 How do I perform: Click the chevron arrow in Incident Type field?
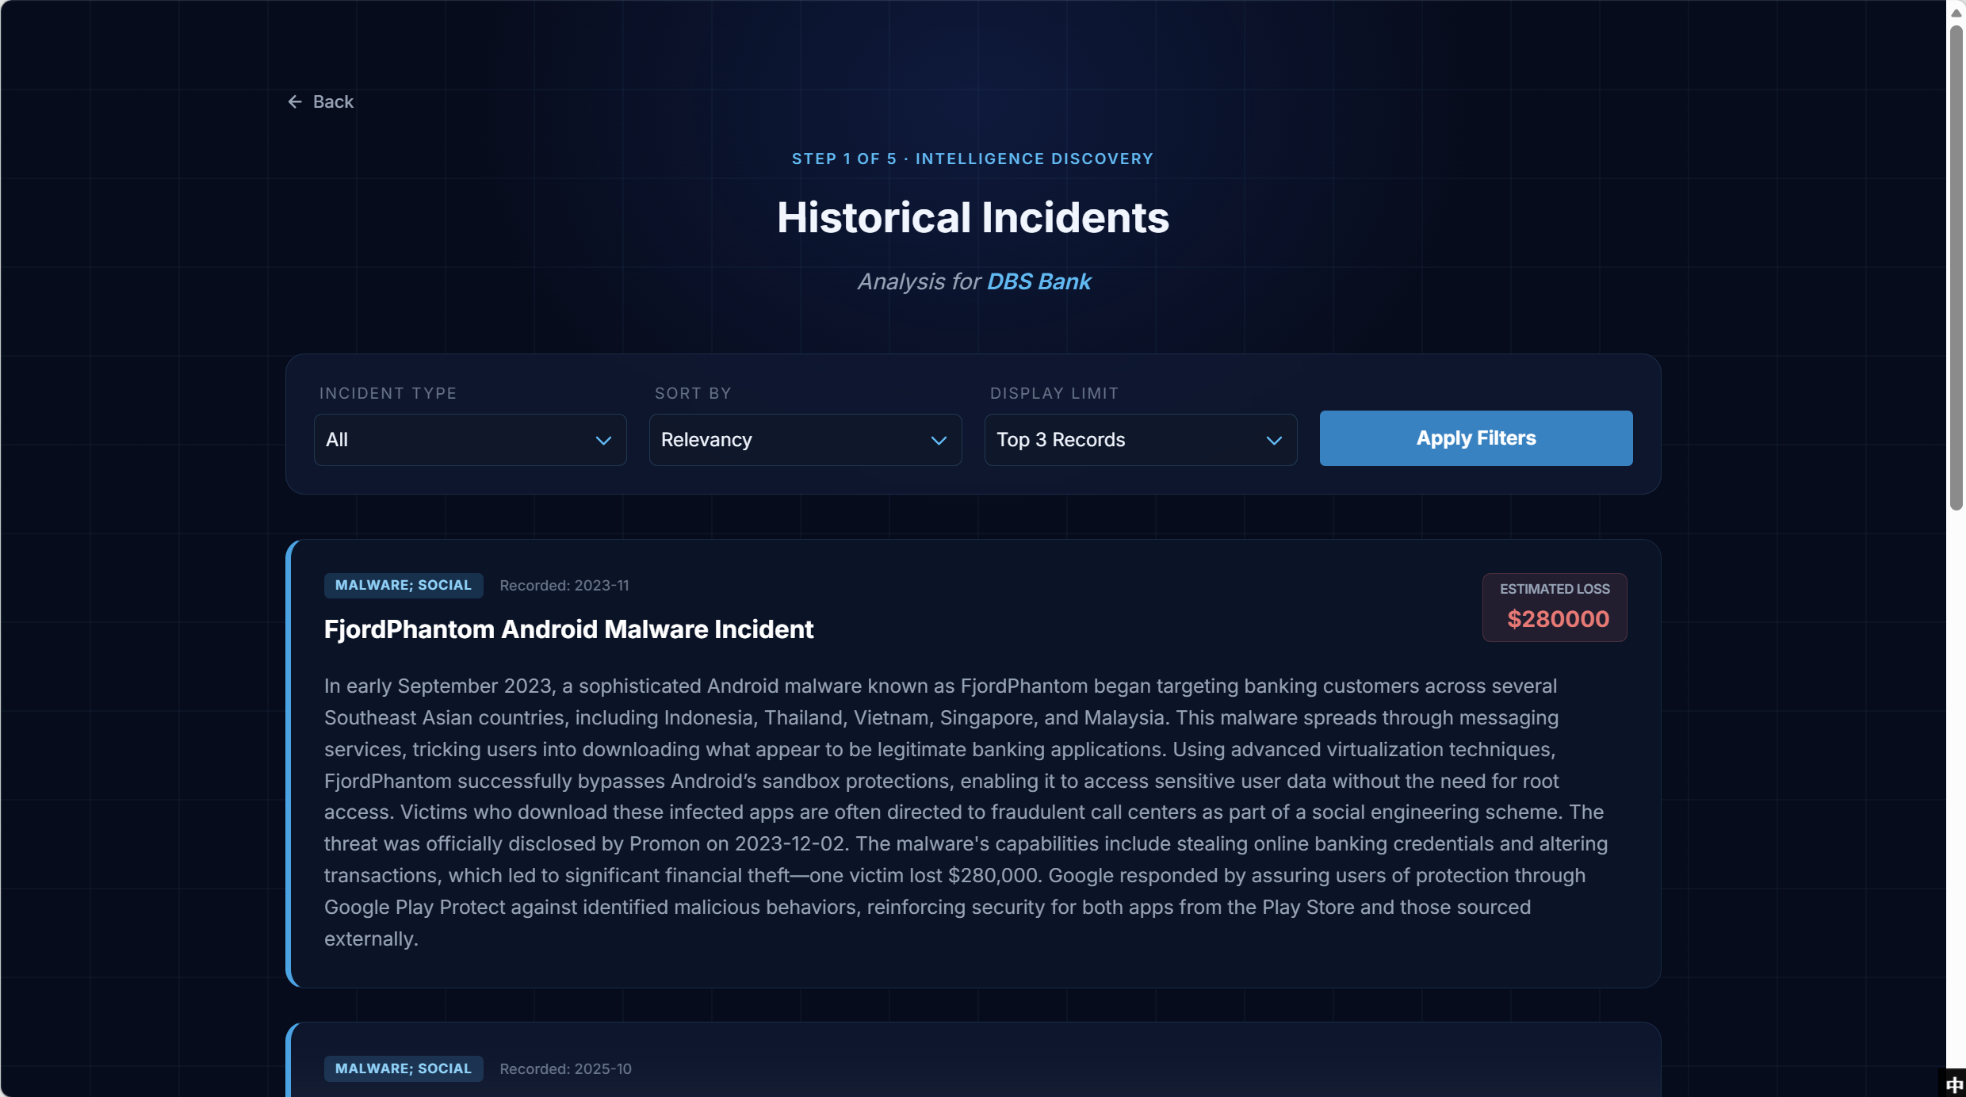(x=603, y=441)
